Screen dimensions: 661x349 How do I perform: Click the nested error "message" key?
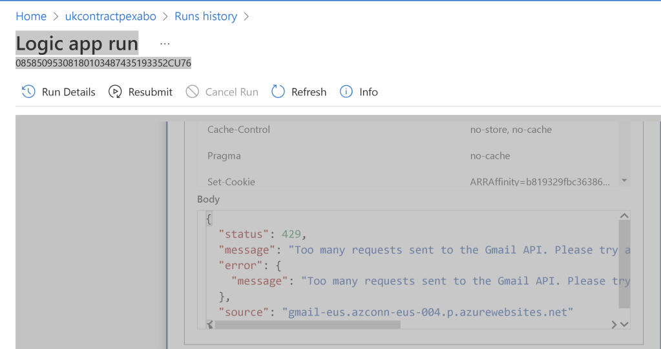tap(259, 281)
